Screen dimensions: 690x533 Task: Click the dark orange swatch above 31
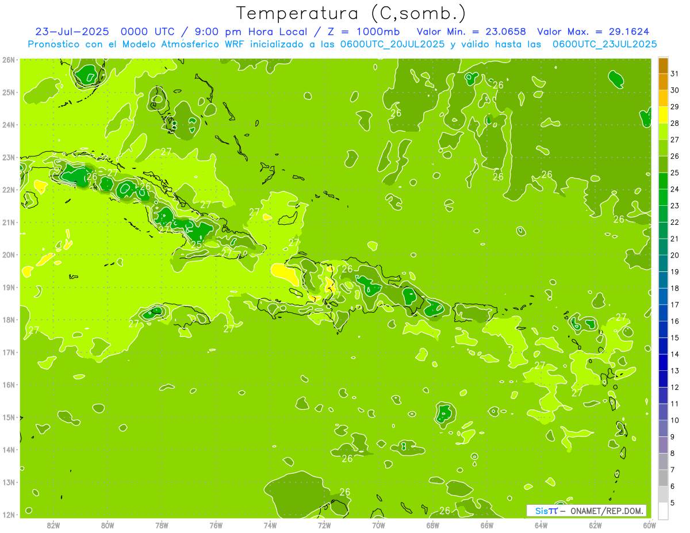(663, 66)
